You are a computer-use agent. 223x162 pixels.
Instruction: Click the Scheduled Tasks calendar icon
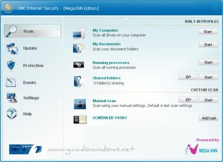coord(80,120)
